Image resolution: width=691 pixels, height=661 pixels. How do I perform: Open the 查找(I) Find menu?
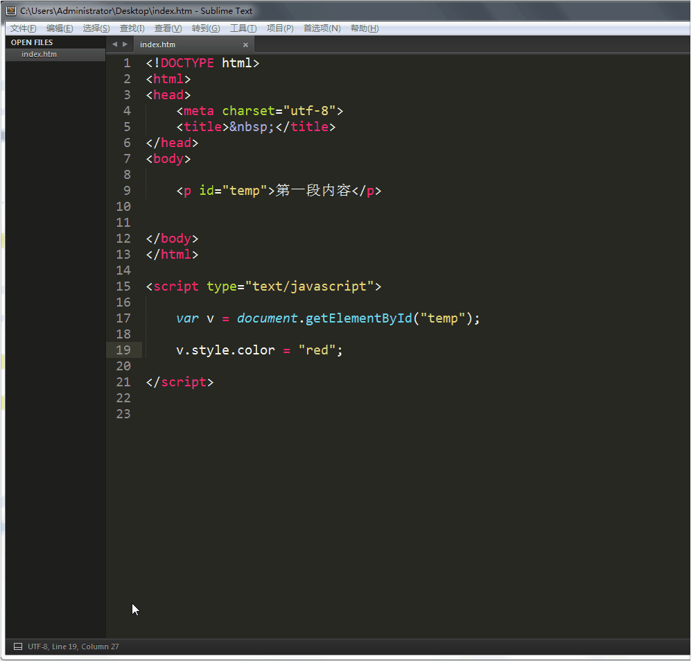(x=132, y=28)
